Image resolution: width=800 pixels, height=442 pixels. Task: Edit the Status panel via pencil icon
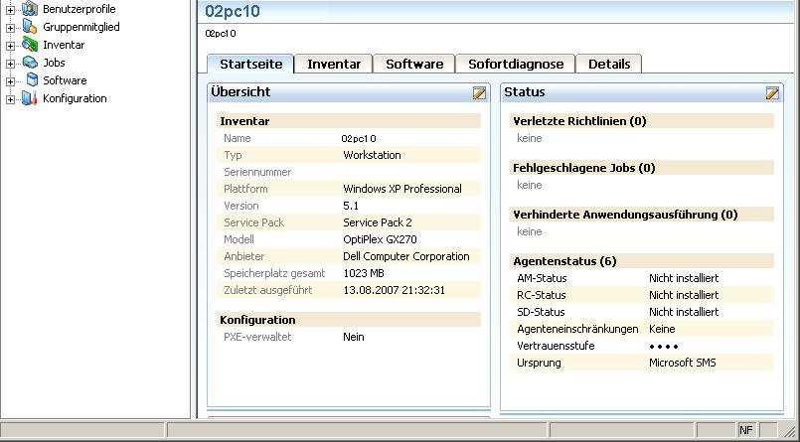(772, 92)
